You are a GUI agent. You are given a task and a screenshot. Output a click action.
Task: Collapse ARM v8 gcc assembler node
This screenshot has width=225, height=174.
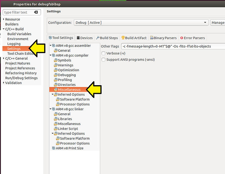50,45
